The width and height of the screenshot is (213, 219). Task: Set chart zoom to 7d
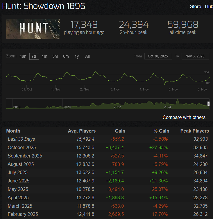tap(34, 57)
